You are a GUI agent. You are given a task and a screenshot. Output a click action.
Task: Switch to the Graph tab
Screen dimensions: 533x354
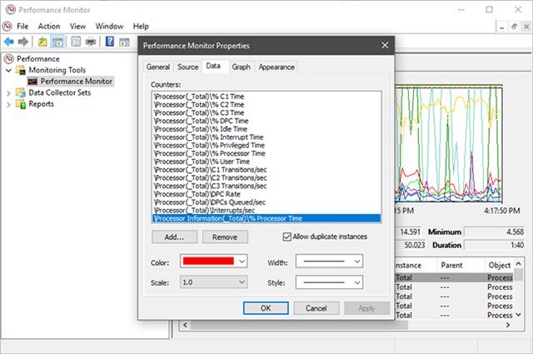(241, 67)
